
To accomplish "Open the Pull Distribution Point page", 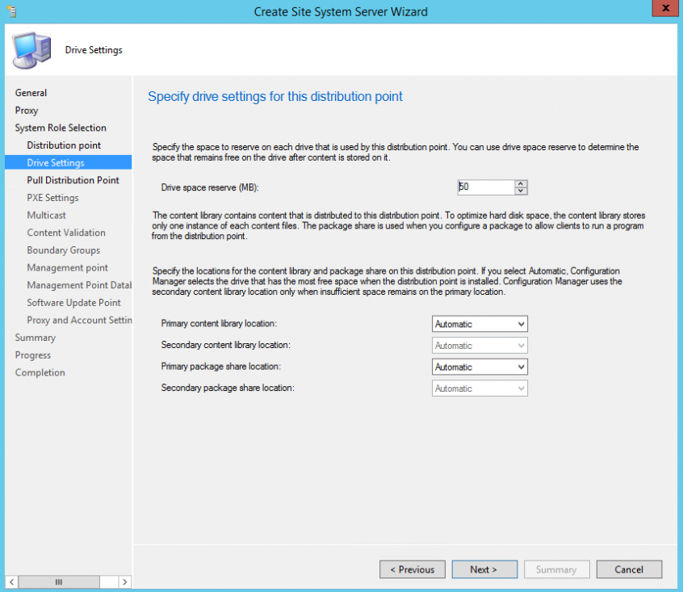I will coord(73,179).
